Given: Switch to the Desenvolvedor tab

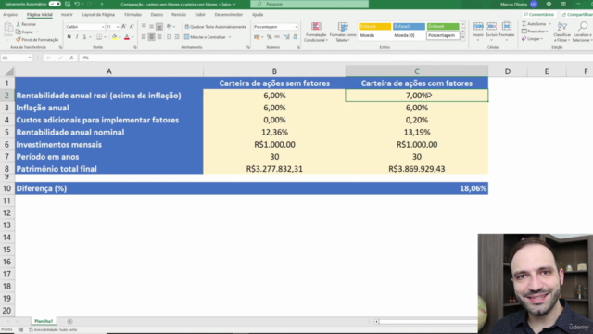Looking at the screenshot, I should point(229,15).
